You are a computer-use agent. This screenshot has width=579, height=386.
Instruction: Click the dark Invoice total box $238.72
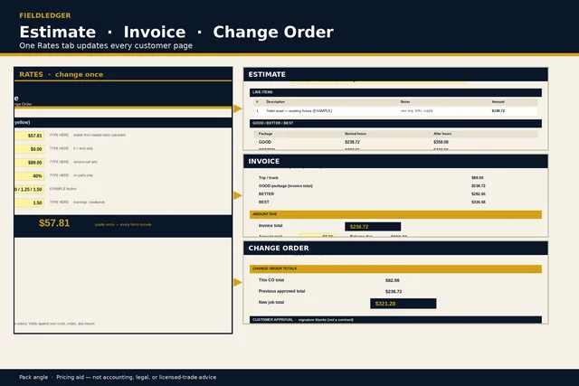373,227
